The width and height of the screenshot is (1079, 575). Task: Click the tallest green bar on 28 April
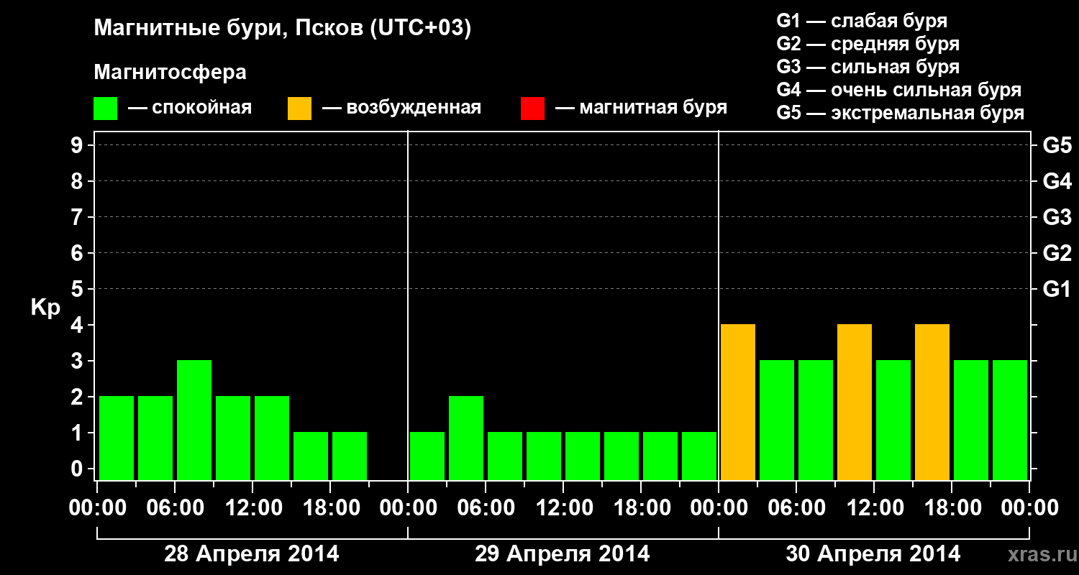pyautogui.click(x=194, y=420)
